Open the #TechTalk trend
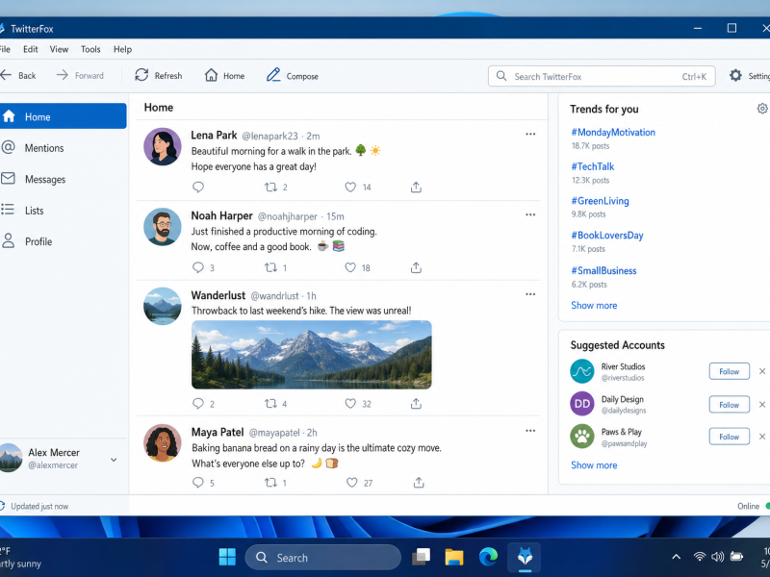Screen dimensions: 770x577 point(593,166)
